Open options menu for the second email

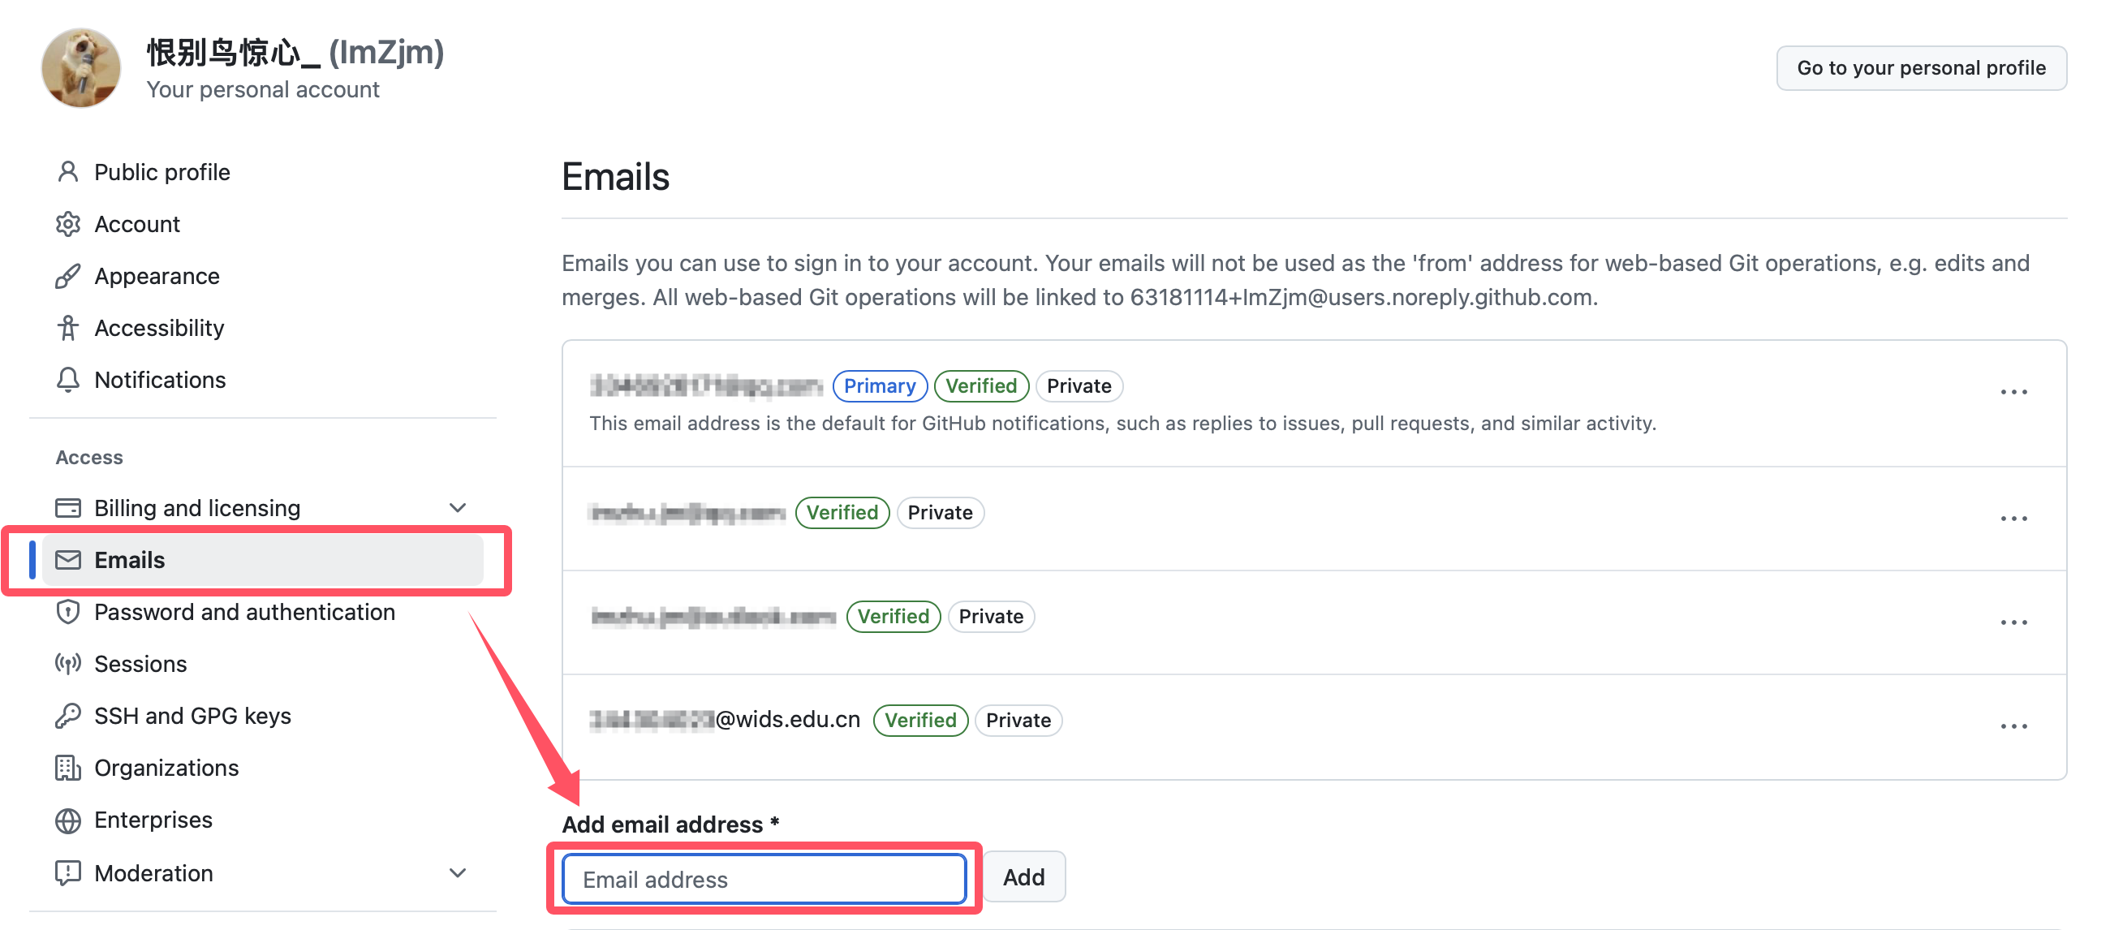tap(2013, 519)
